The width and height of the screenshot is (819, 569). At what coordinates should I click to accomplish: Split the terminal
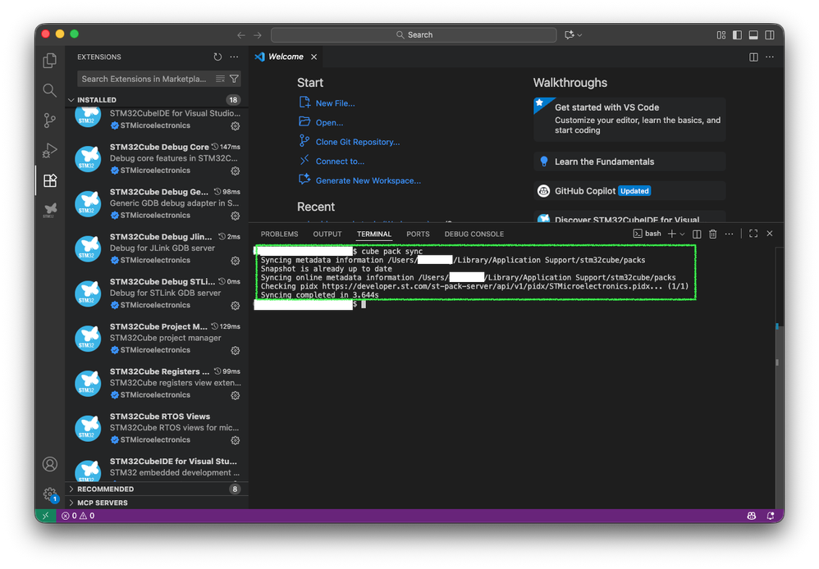[697, 234]
